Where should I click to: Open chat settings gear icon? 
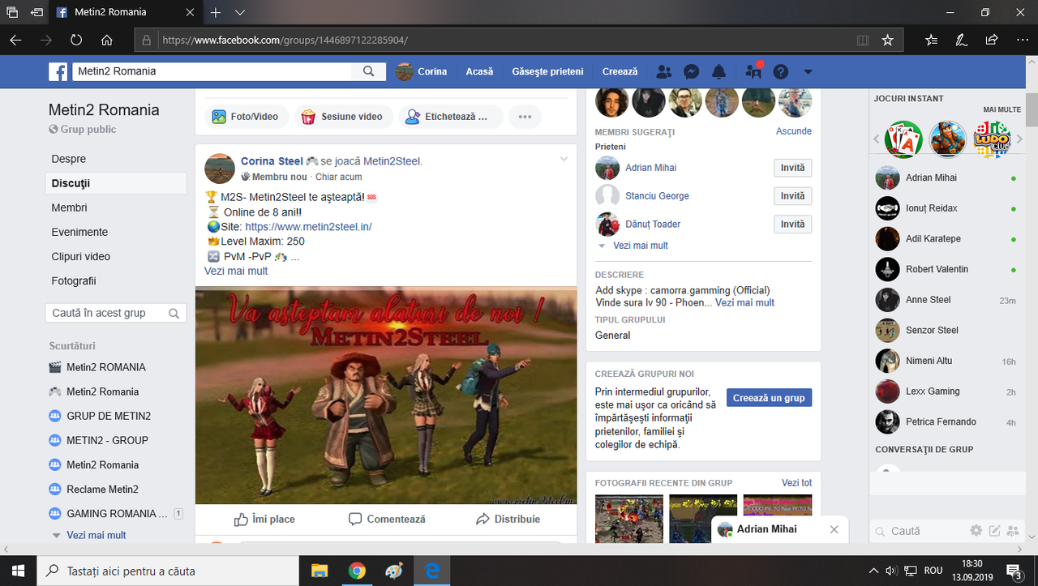pos(976,531)
